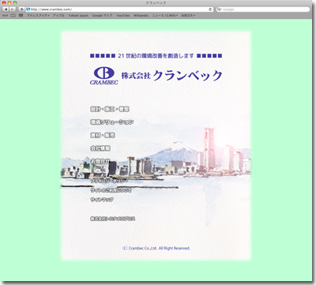The image size is (316, 285).
Task: Open the サイトマップ link
Action: point(102,200)
